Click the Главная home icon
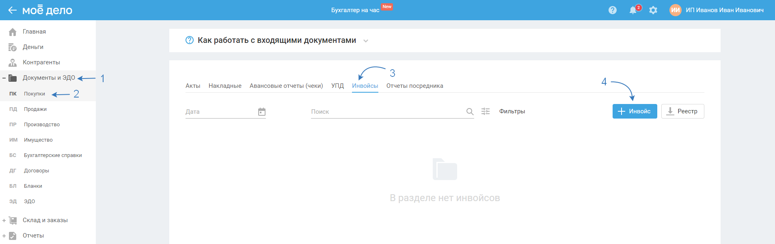 (13, 32)
